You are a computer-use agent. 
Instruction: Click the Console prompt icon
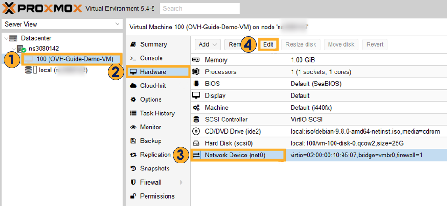point(133,58)
